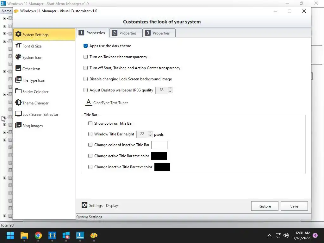Check Change inactive Title Bar text color
The image size is (324, 243).
point(90,167)
